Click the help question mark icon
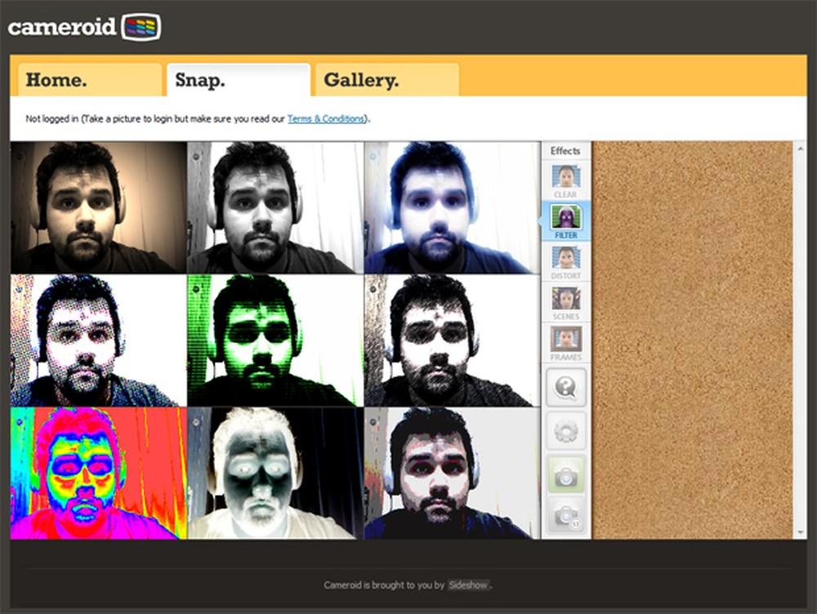 pos(565,385)
